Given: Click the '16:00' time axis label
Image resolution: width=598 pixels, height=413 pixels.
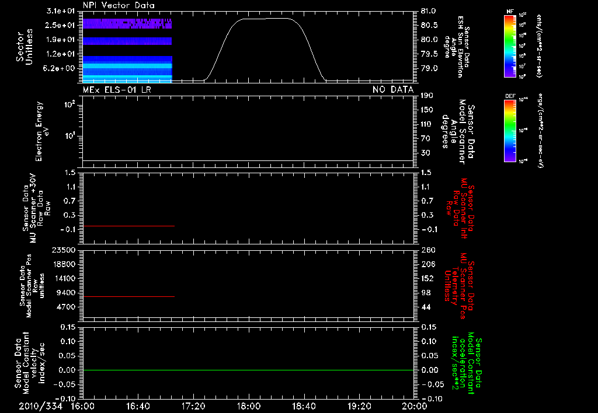Looking at the screenshot, I should click(x=83, y=406).
